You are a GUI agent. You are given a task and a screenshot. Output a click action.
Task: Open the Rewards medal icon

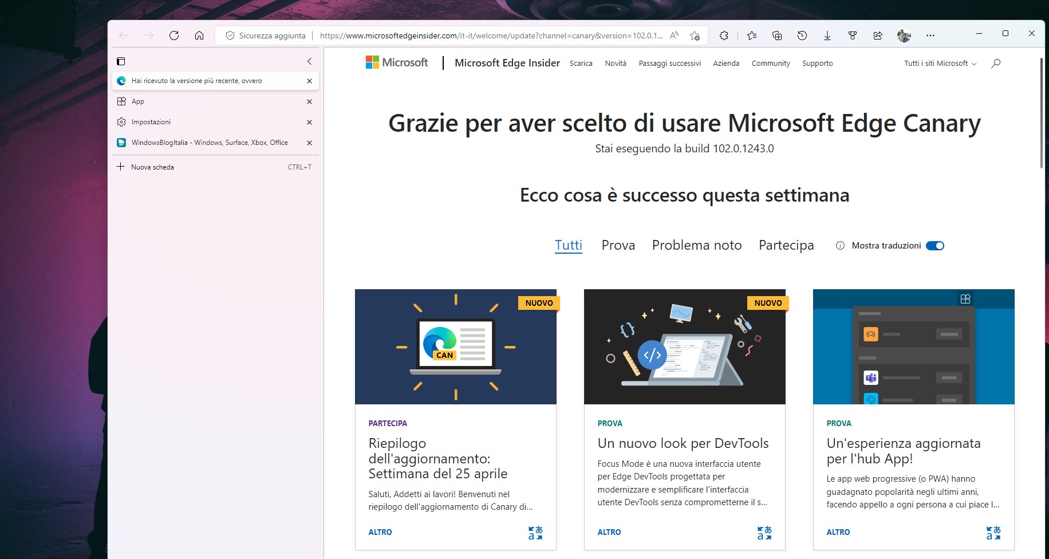pos(853,36)
